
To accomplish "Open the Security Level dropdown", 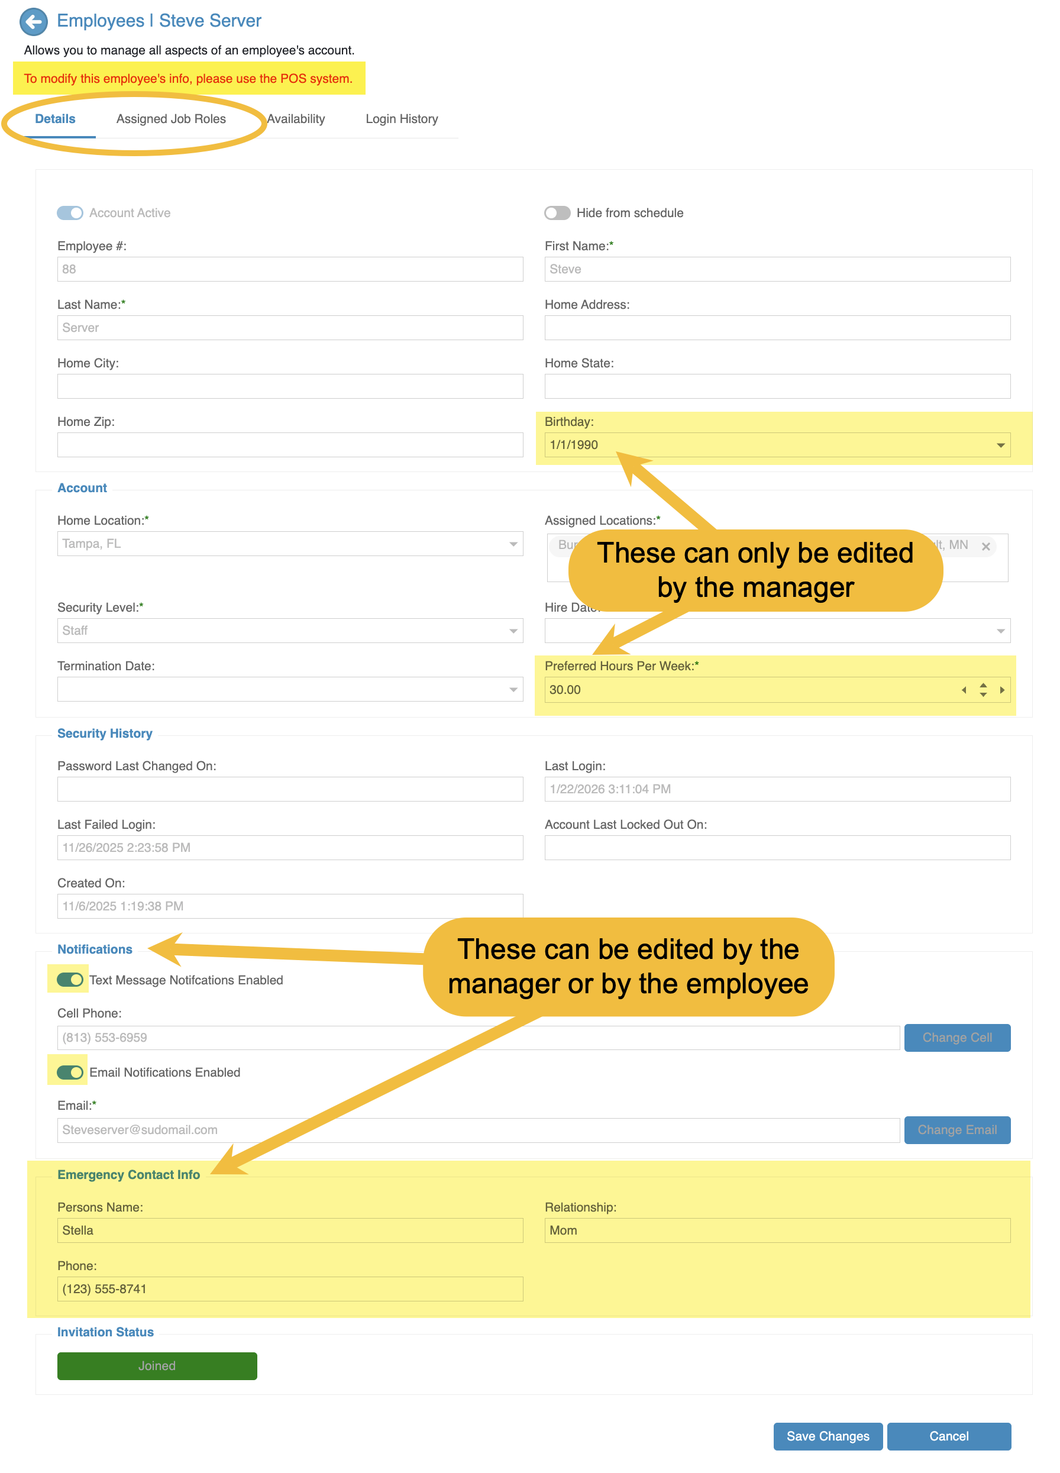I will pos(513,631).
